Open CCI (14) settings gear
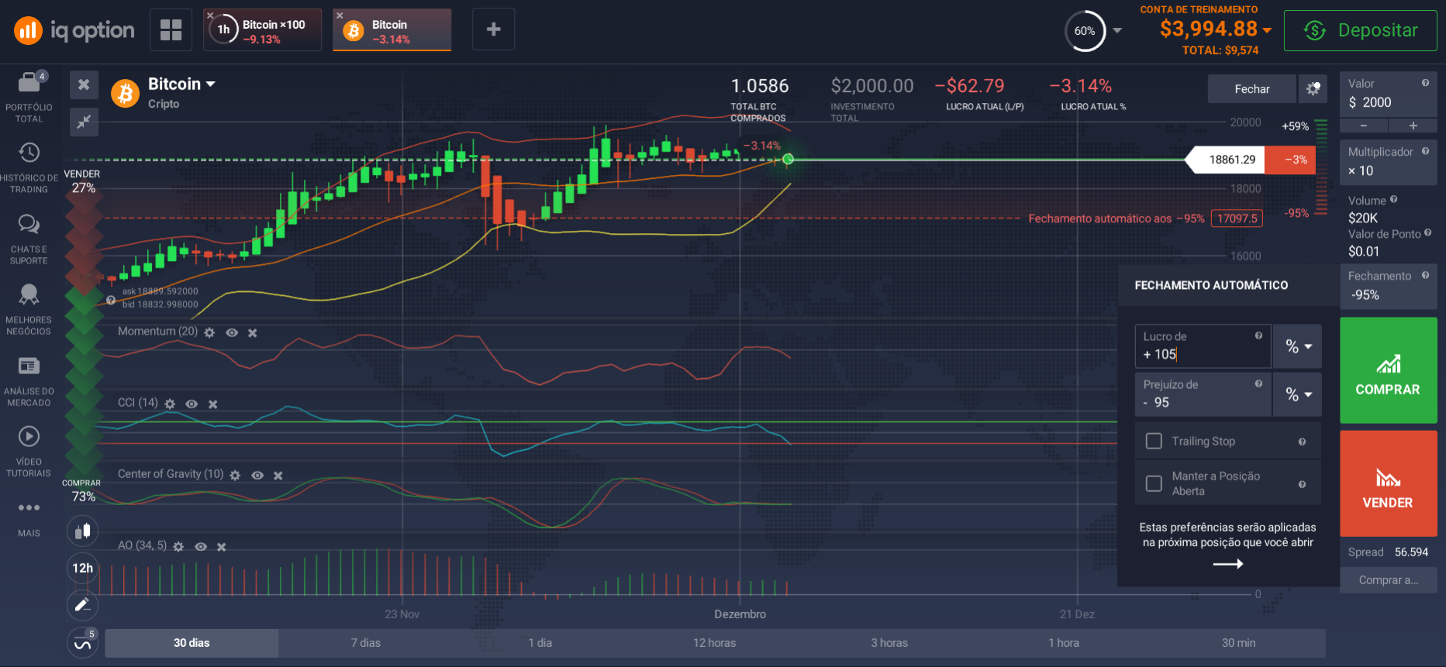This screenshot has width=1446, height=667. point(170,404)
